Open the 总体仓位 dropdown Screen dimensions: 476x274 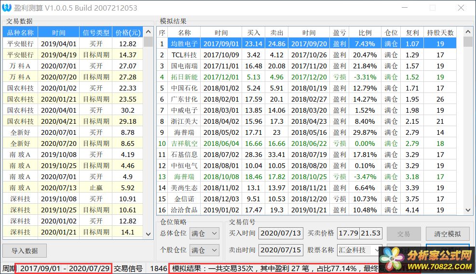tap(204, 234)
